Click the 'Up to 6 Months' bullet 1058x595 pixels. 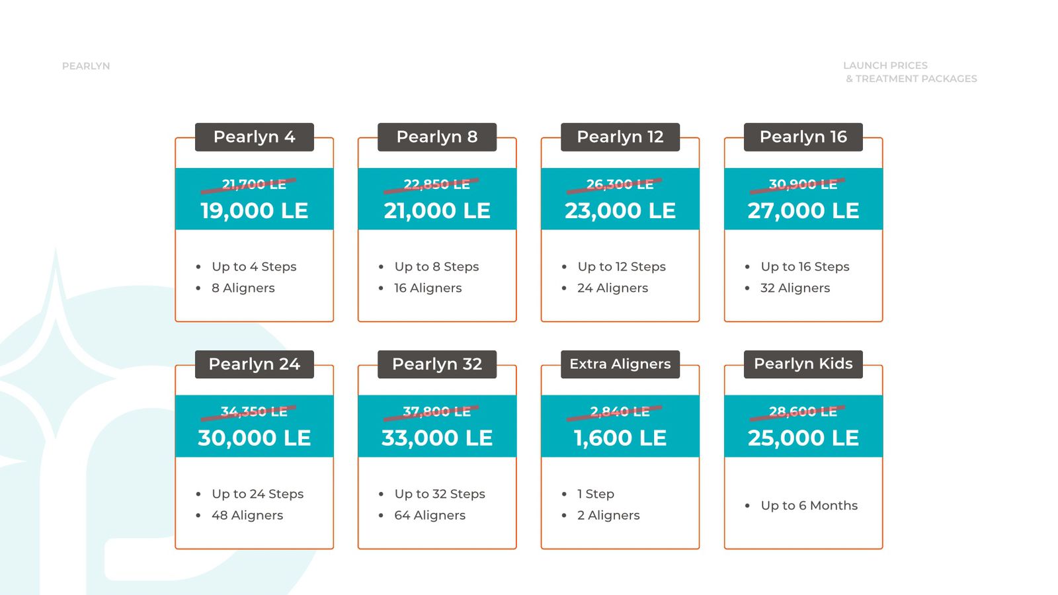pyautogui.click(x=809, y=506)
